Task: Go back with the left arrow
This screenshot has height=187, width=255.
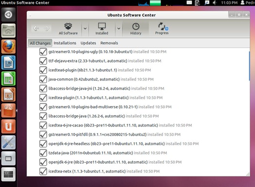Action: 36,29
